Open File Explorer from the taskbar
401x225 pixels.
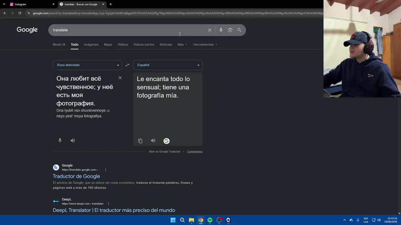pyautogui.click(x=191, y=220)
